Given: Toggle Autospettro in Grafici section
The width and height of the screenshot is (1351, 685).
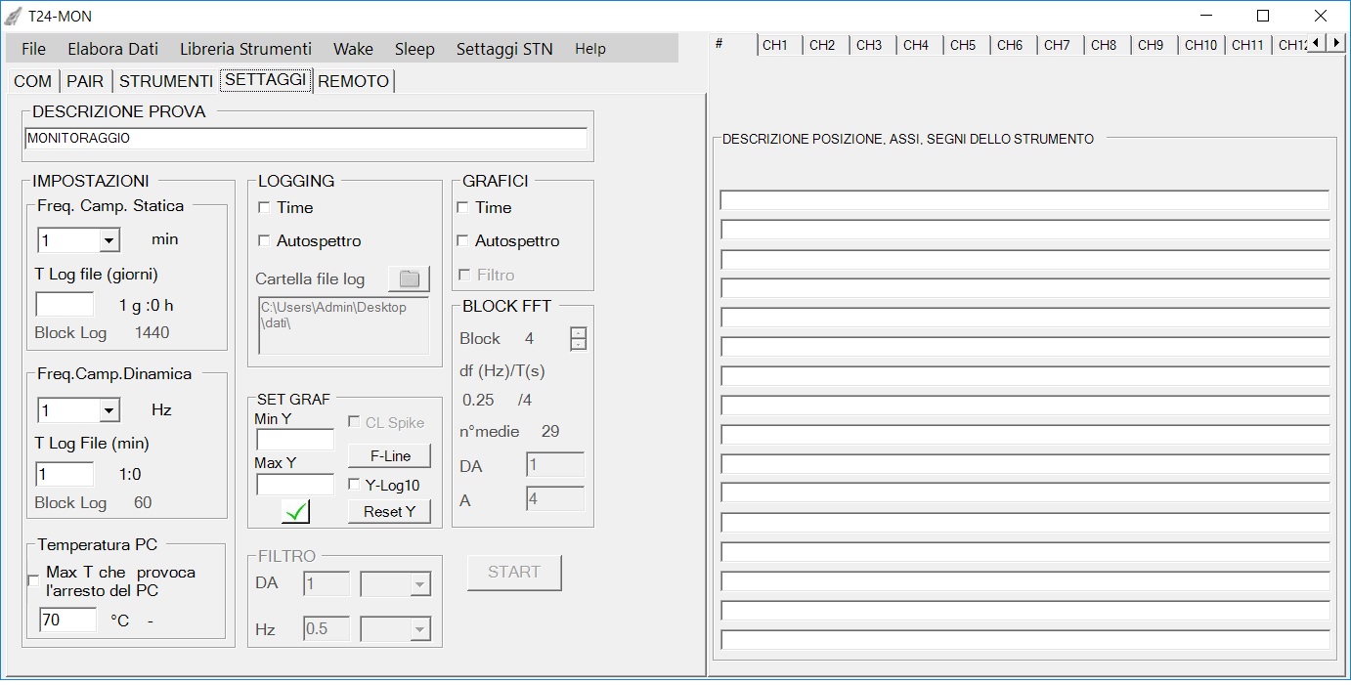Looking at the screenshot, I should click(x=463, y=241).
